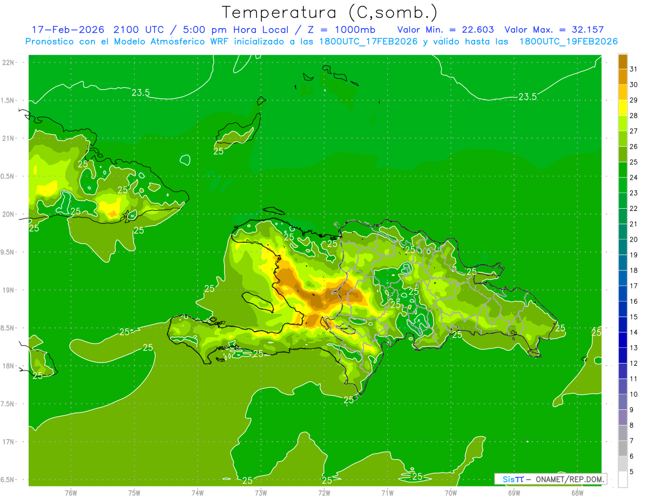Click the "21N" latitude axis label
648x500 pixels.
point(9,138)
